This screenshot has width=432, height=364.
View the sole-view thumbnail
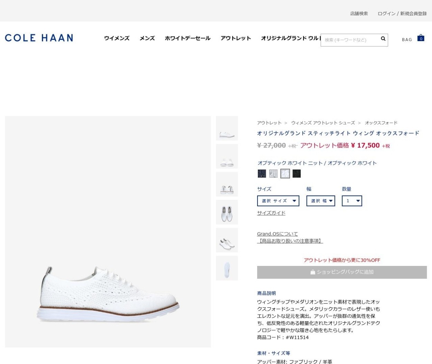(227, 268)
